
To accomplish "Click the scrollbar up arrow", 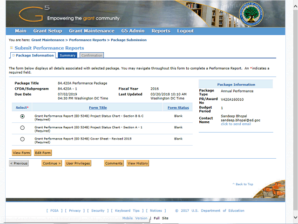I will pyautogui.click(x=296, y=6).
